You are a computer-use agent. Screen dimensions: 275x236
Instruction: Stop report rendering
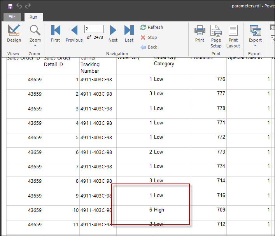tap(149, 37)
